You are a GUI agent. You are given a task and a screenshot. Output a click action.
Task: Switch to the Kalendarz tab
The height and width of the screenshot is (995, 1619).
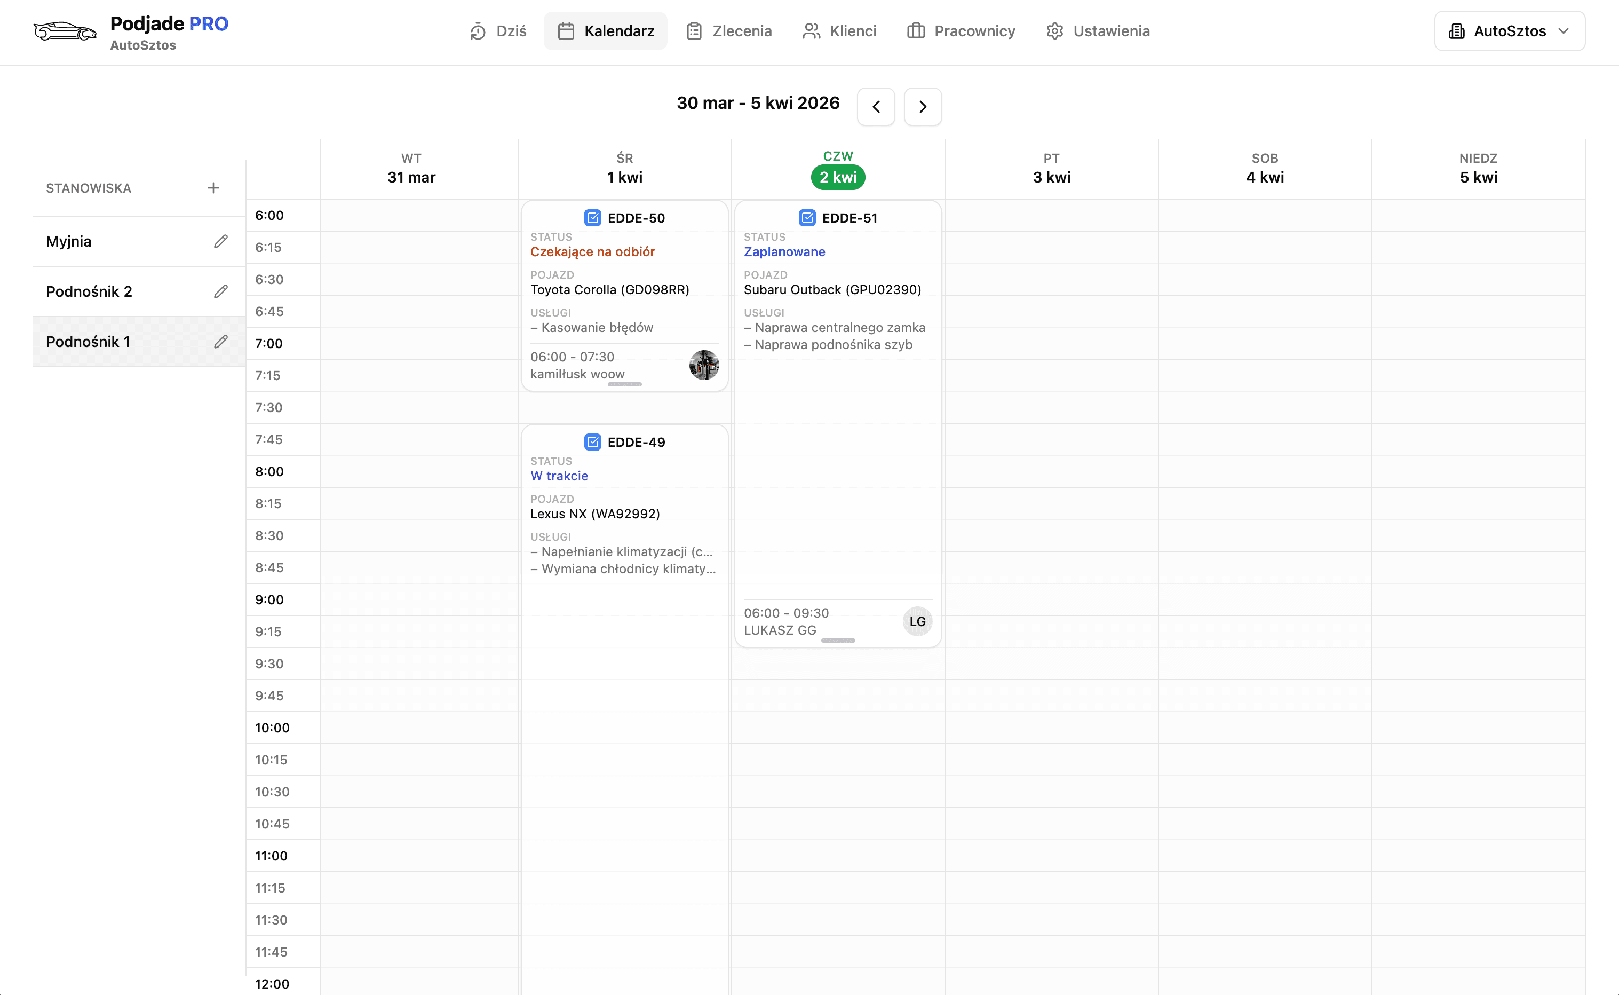point(605,31)
